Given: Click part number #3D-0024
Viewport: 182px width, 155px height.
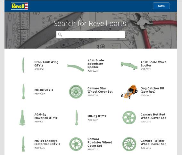Looking at the screenshot, I should tap(93, 71).
